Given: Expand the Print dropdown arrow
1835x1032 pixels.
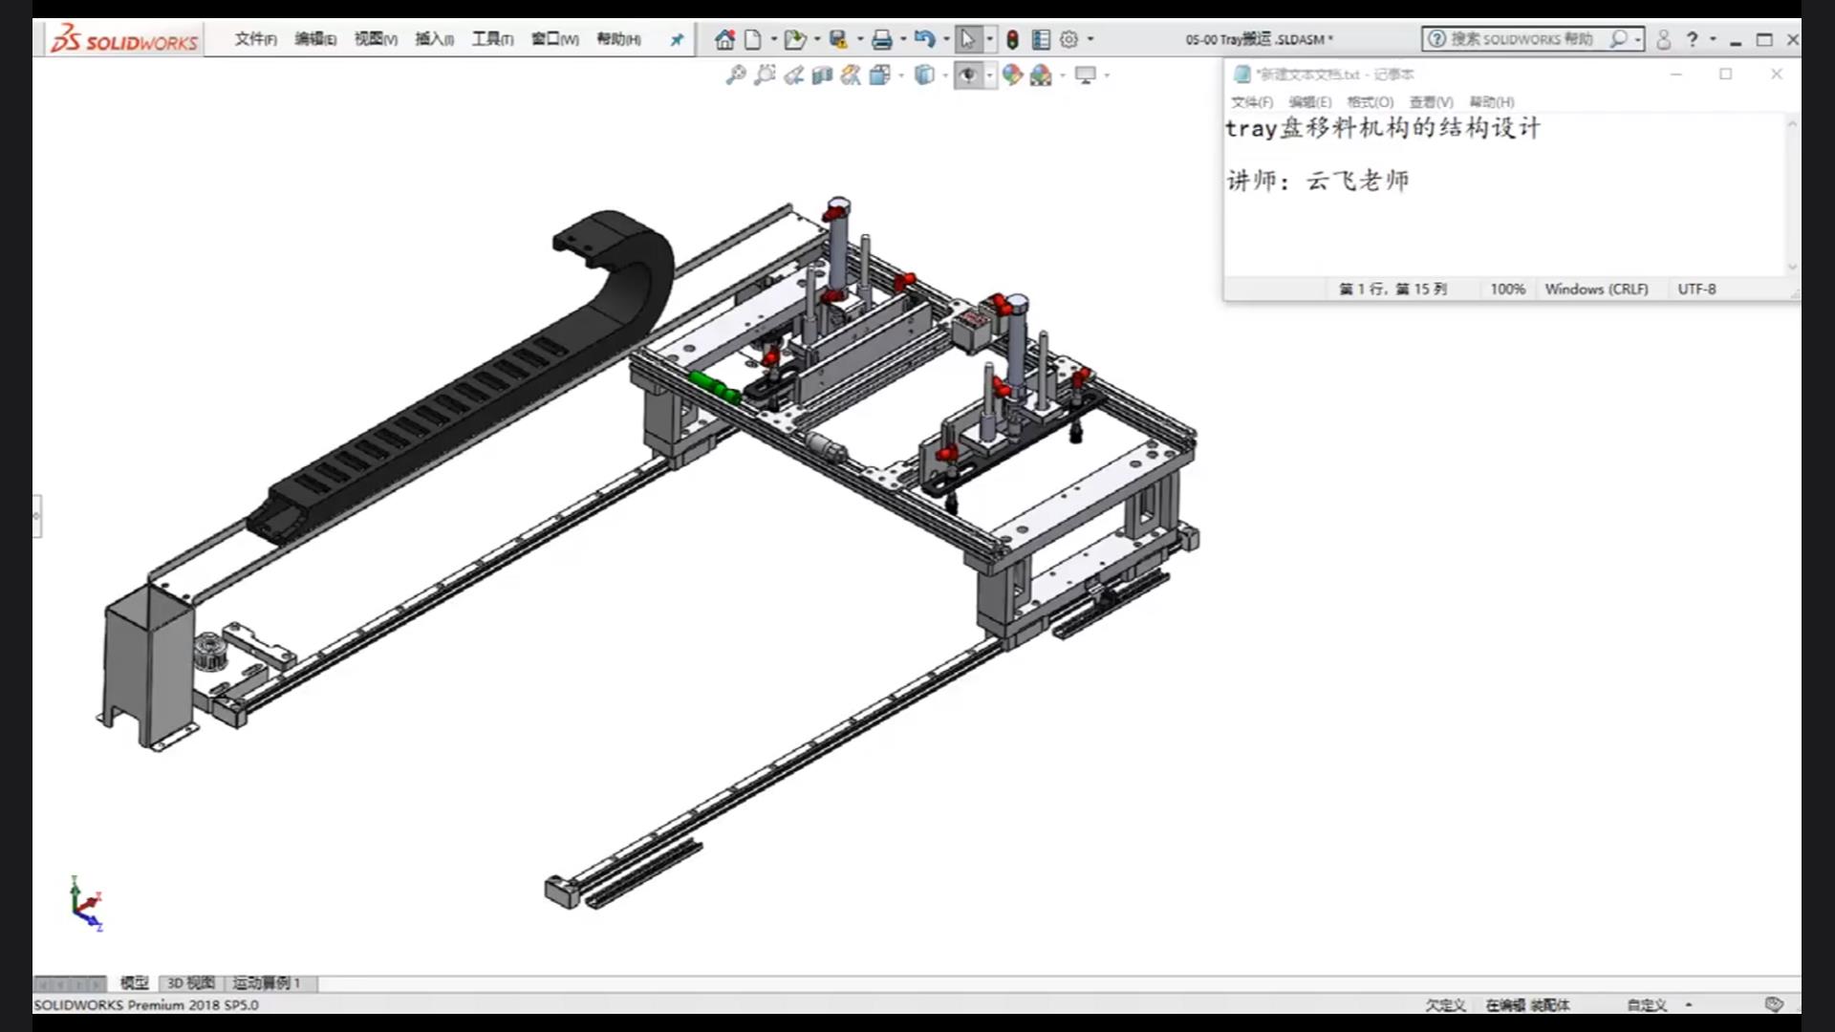Looking at the screenshot, I should point(903,39).
